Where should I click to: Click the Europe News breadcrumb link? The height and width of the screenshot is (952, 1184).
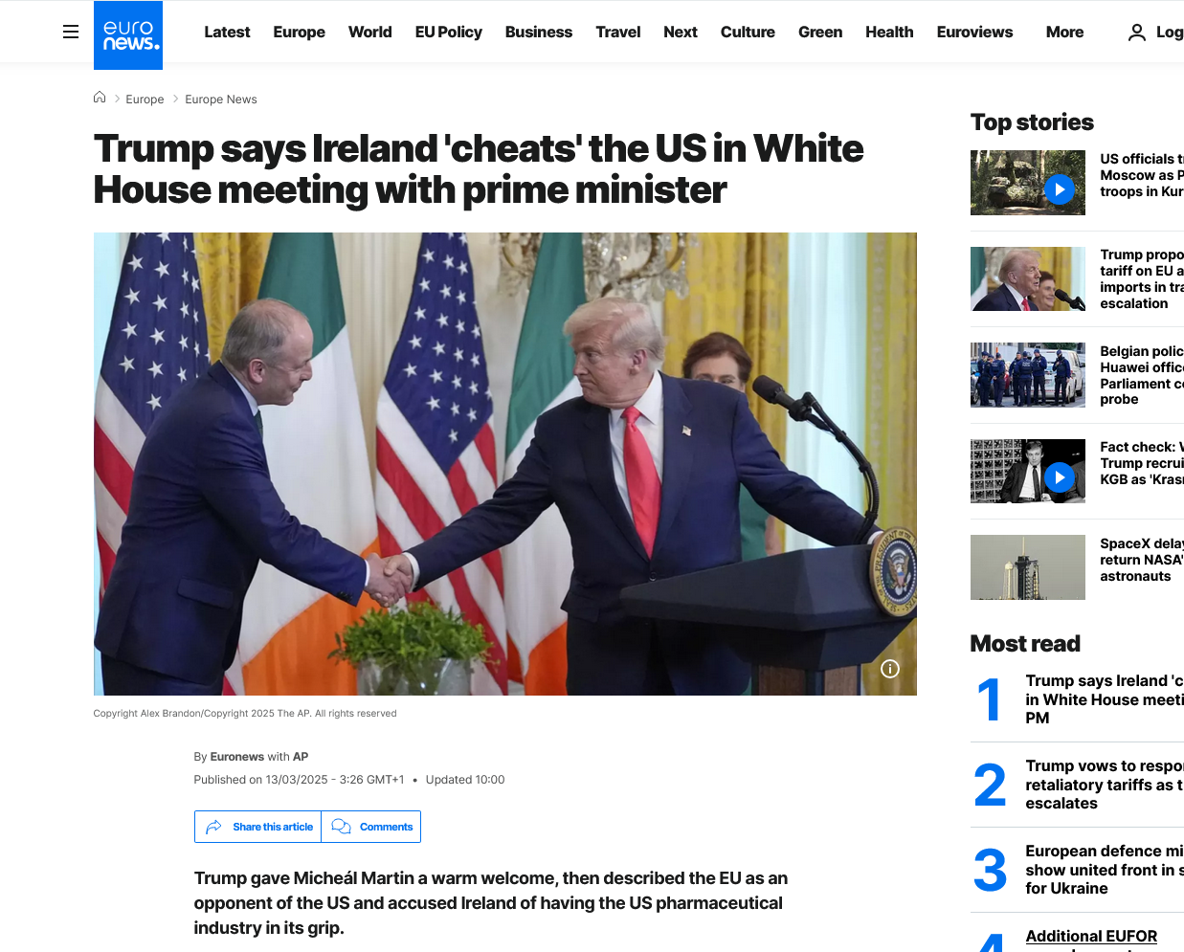tap(221, 100)
